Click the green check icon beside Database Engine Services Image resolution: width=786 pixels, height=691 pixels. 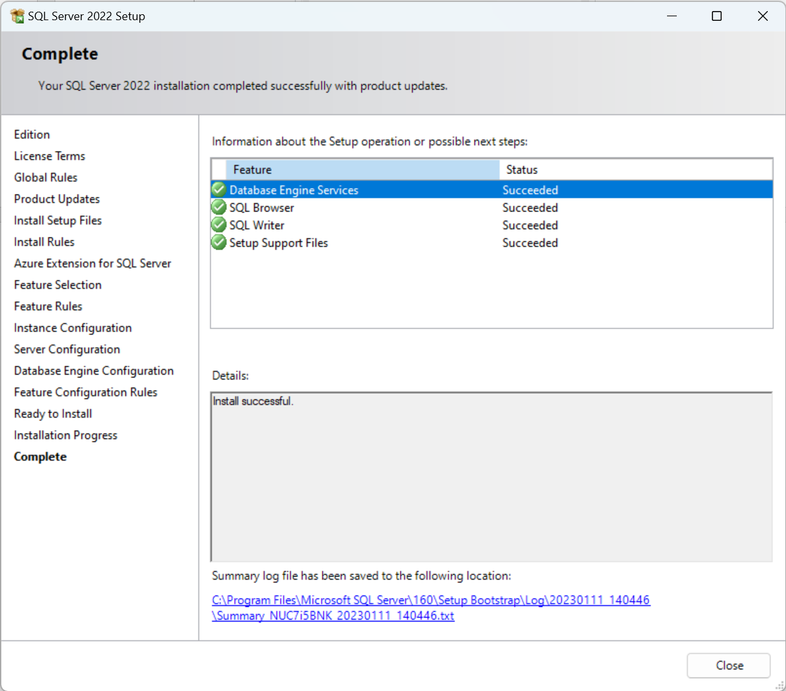(x=219, y=190)
